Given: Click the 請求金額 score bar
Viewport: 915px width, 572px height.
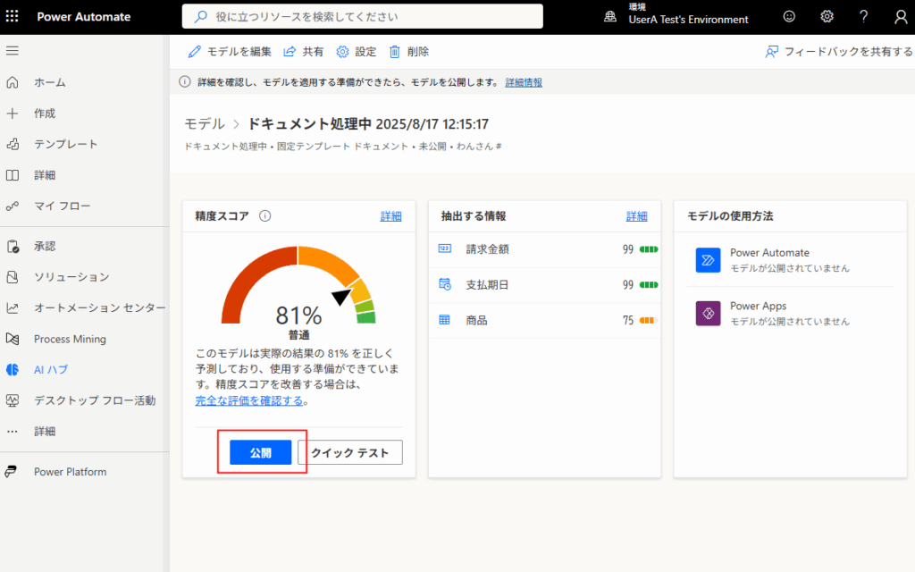Looking at the screenshot, I should point(649,249).
